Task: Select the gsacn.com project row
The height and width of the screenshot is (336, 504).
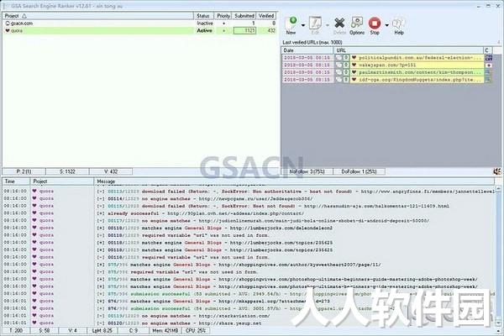Action: 139,24
